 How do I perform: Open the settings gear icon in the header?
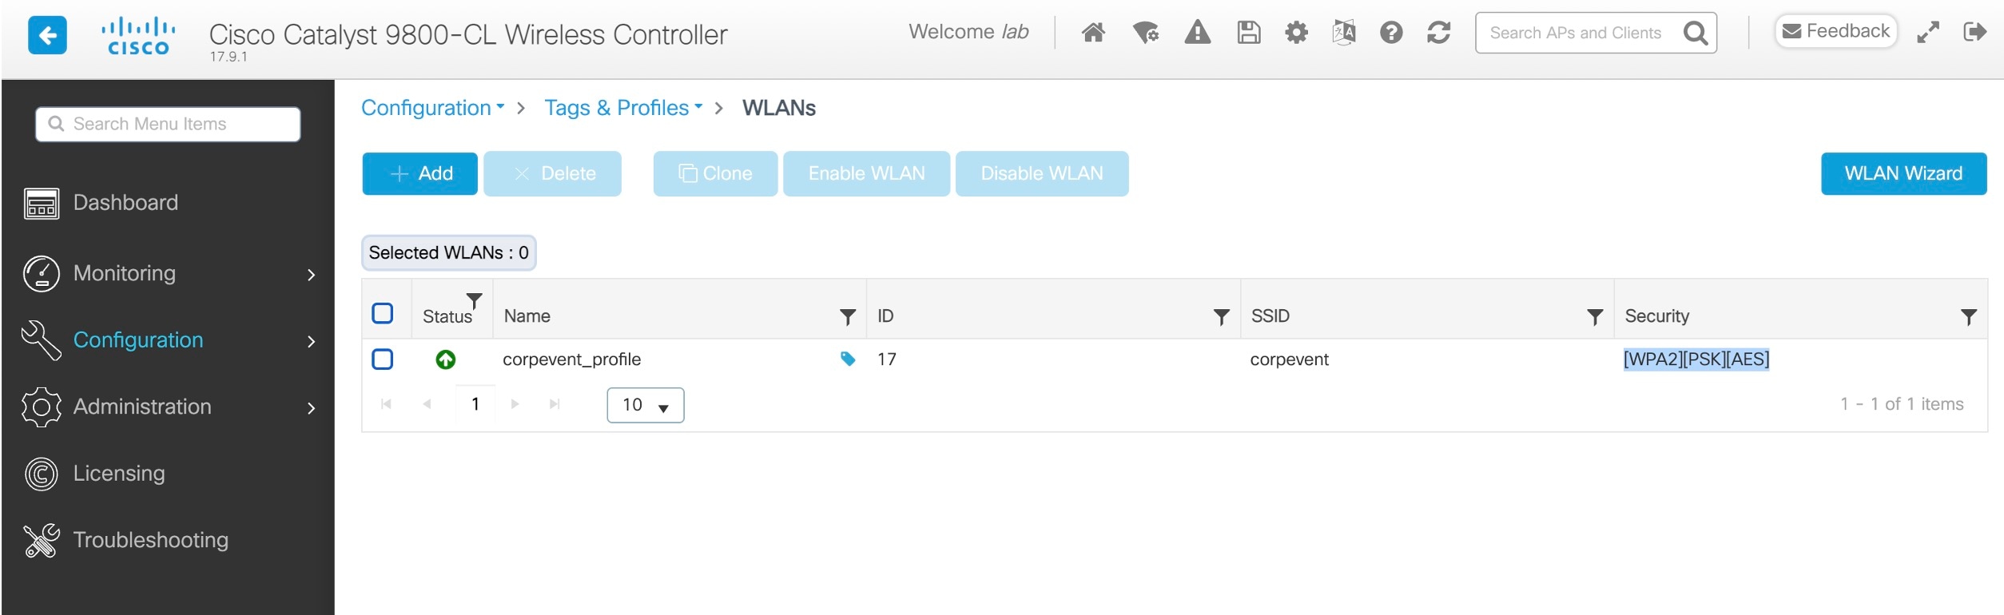pos(1296,33)
